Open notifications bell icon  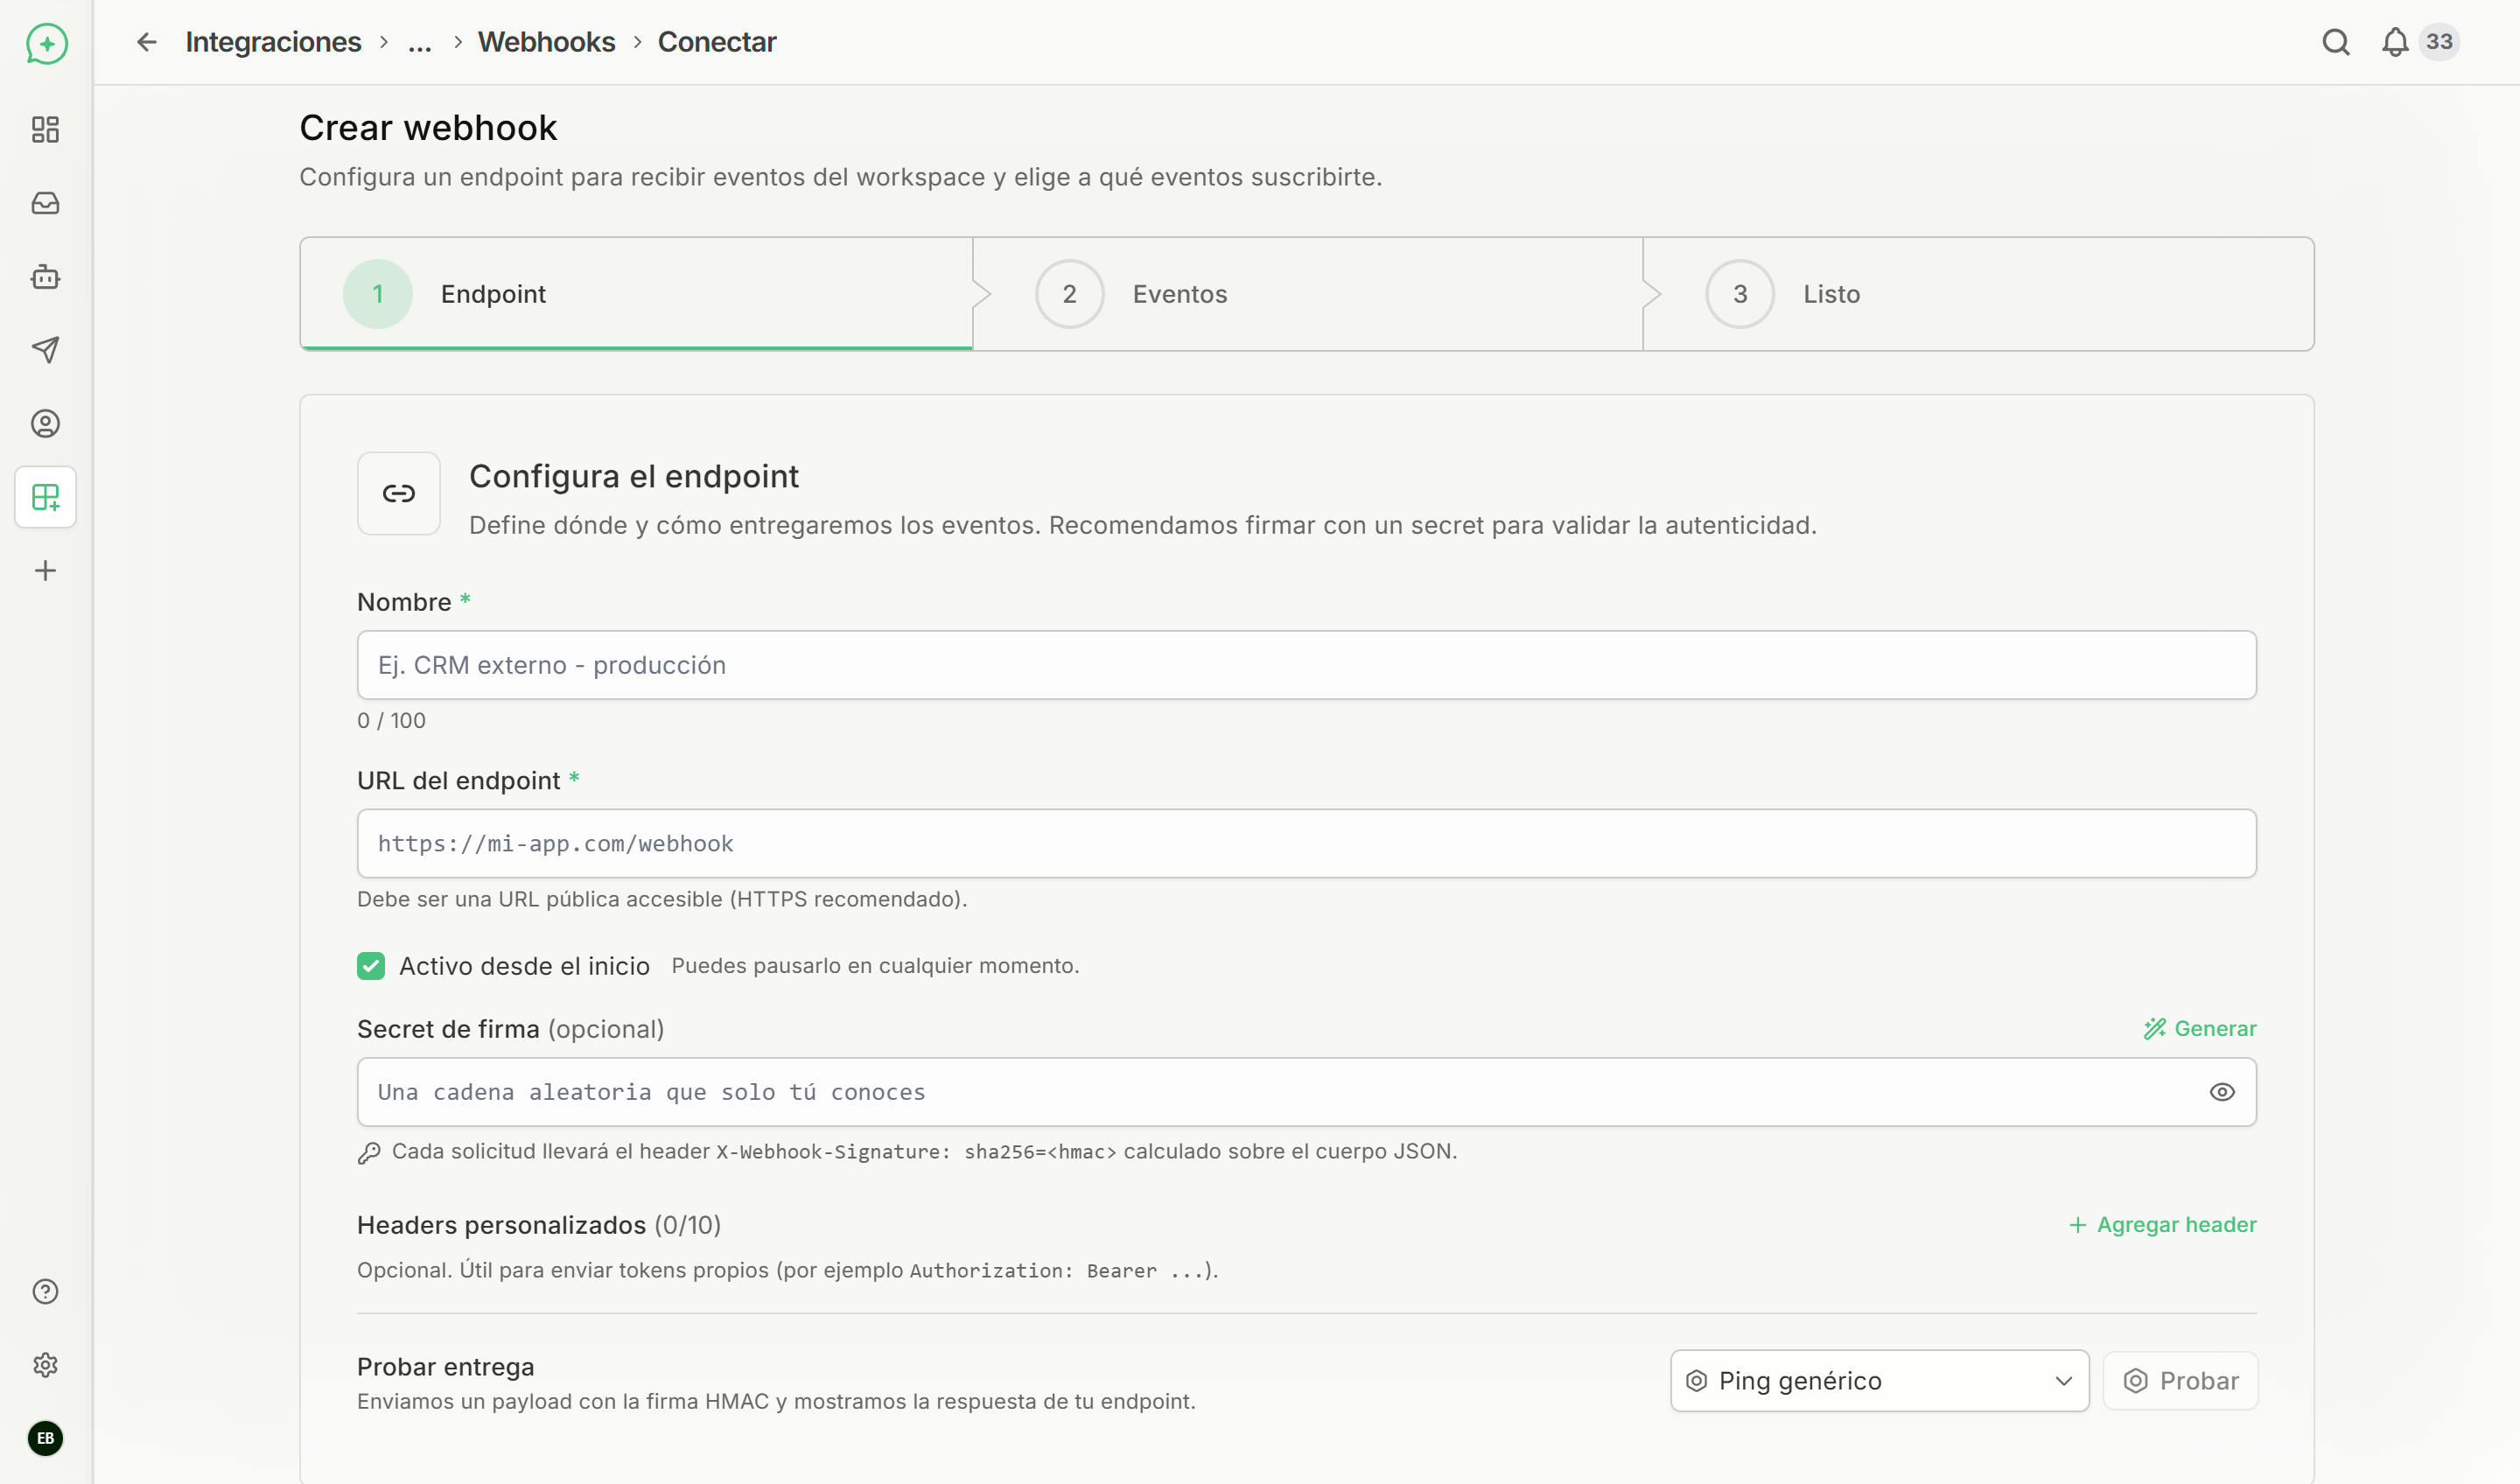pyautogui.click(x=2395, y=42)
